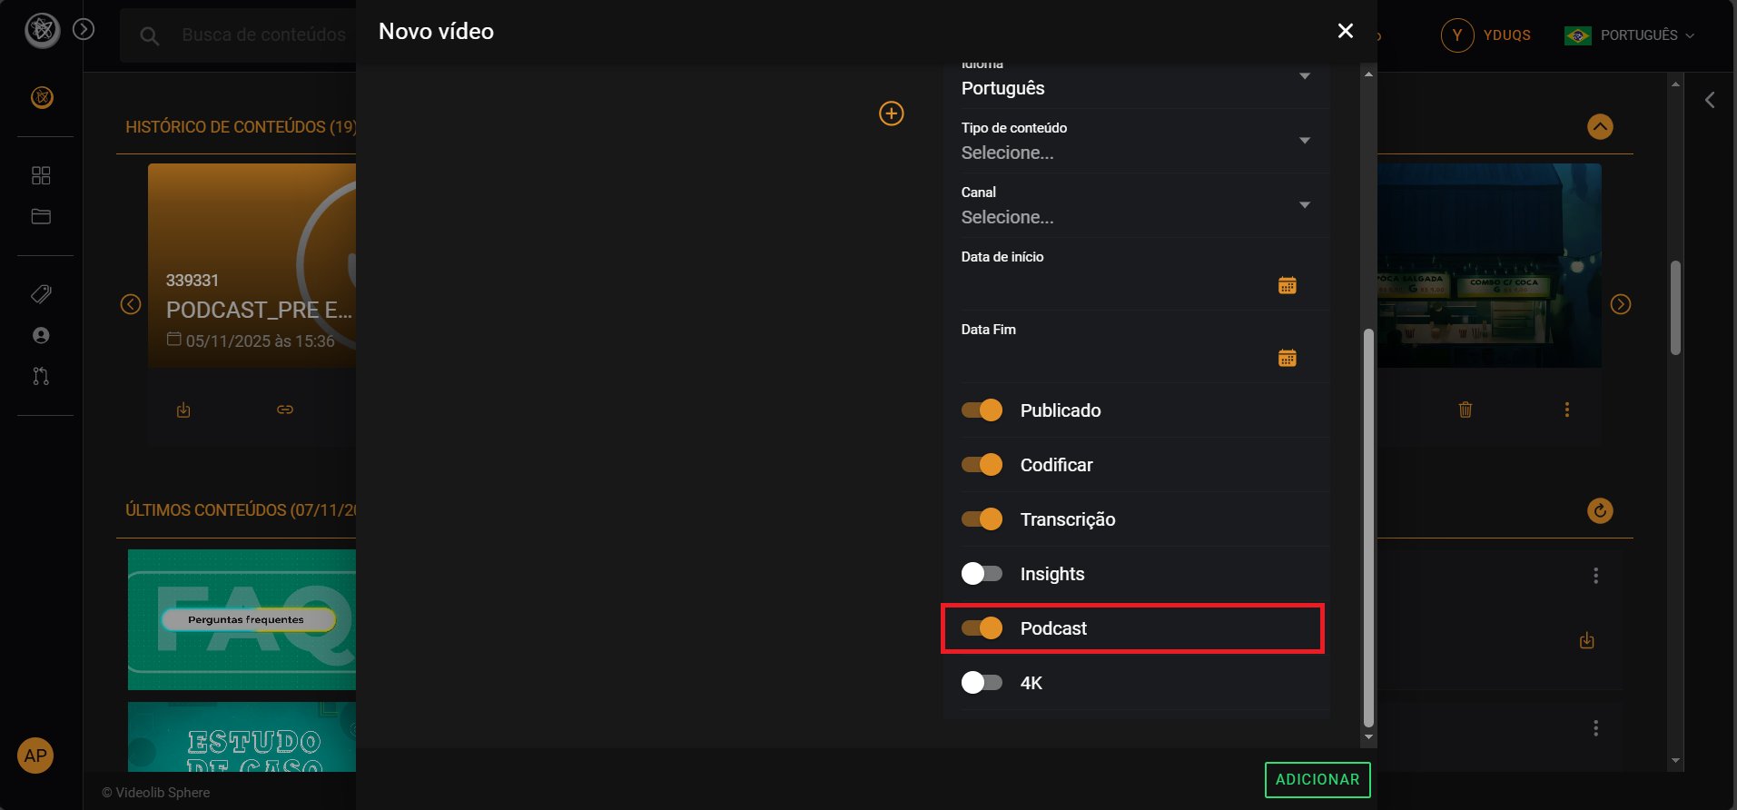Image resolution: width=1737 pixels, height=810 pixels.
Task: Disable the Podcast toggle
Action: [981, 627]
